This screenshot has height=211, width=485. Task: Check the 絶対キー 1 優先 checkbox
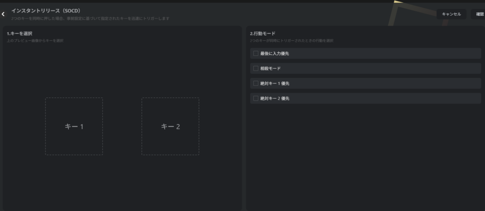(x=256, y=83)
